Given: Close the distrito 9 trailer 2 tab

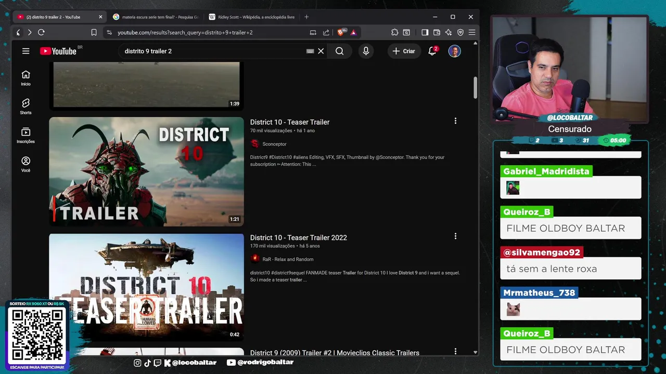Looking at the screenshot, I should pyautogui.click(x=100, y=17).
